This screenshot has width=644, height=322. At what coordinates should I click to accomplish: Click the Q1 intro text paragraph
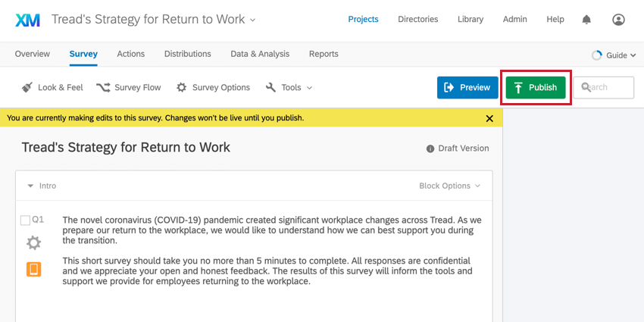[272, 251]
